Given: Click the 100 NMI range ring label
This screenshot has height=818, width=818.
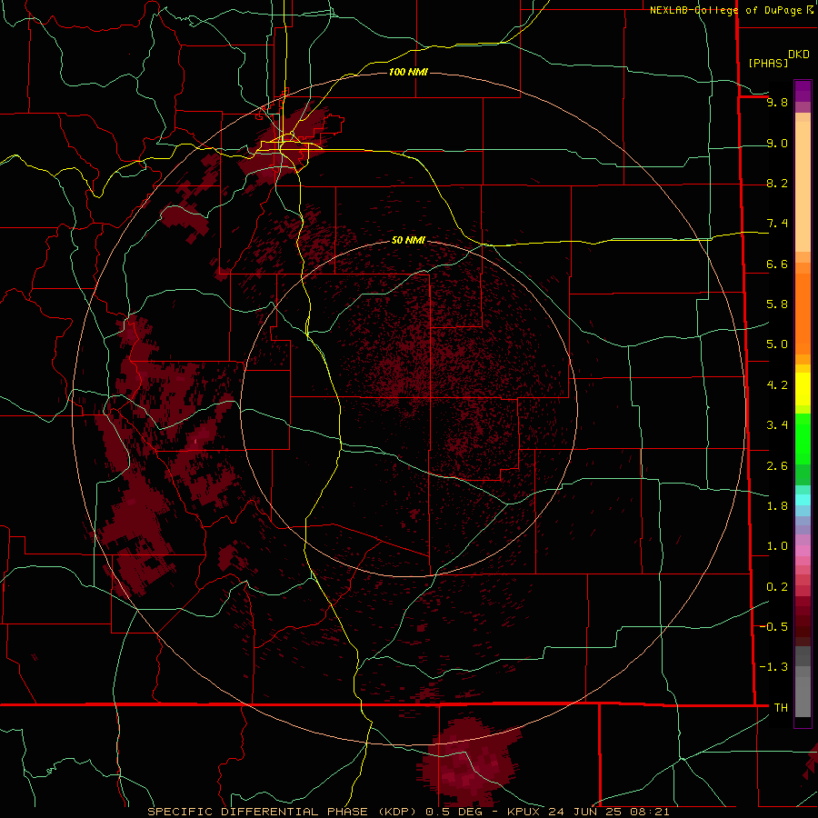Looking at the screenshot, I should coord(408,72).
